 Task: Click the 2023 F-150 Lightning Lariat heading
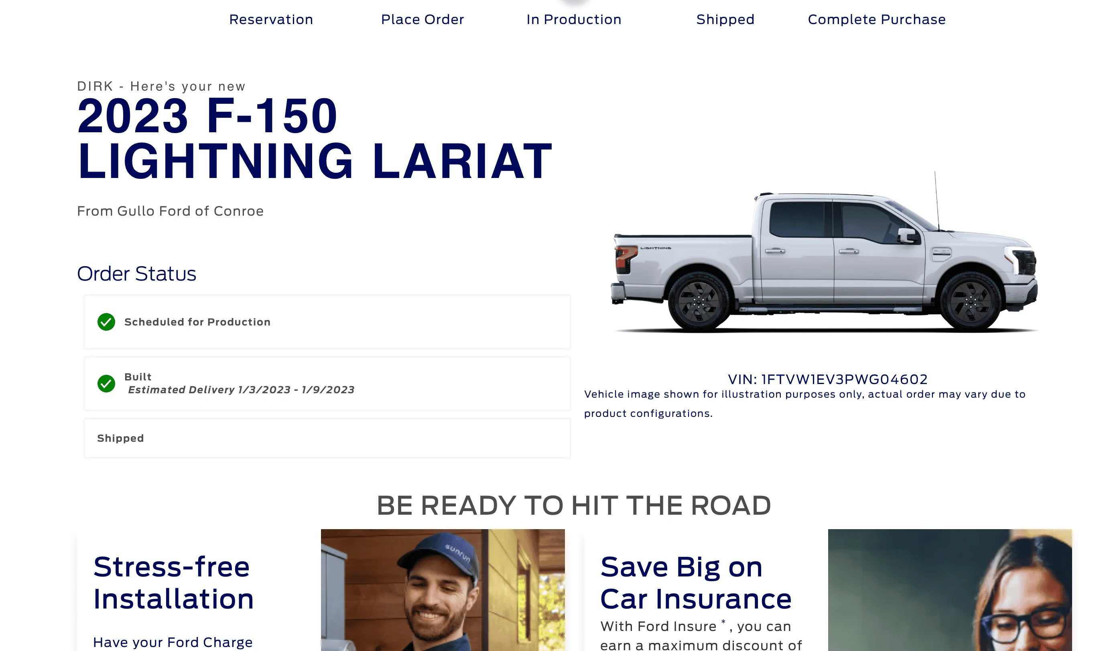[x=314, y=138]
